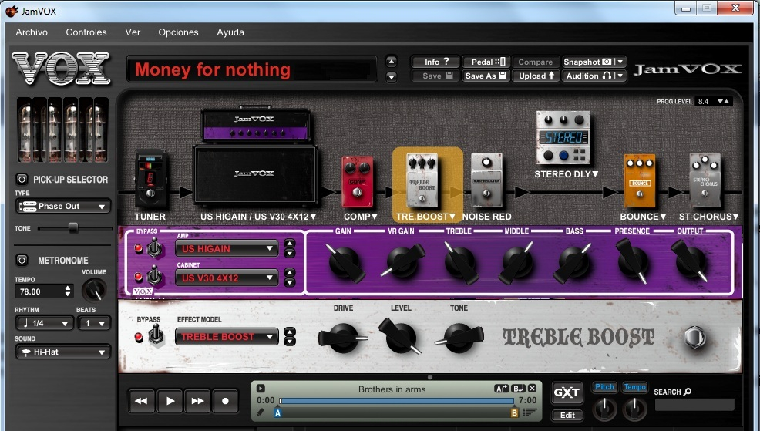760x431 pixels.
Task: Click the song progress bar
Action: [x=396, y=401]
